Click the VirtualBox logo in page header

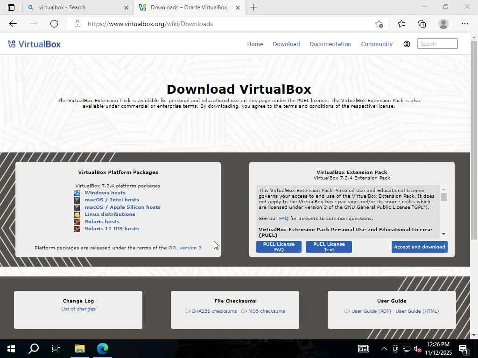pyautogui.click(x=34, y=44)
